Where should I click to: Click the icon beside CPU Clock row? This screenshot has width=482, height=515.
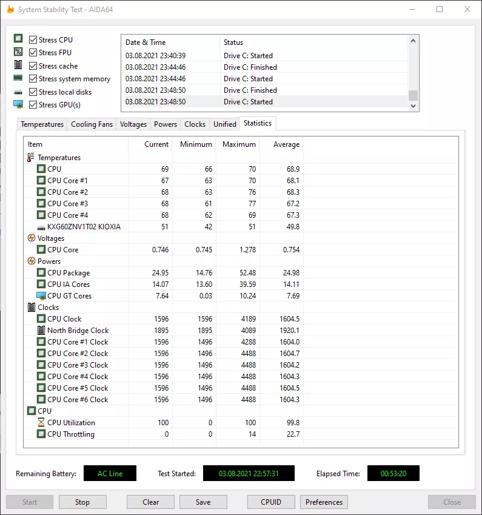(x=41, y=318)
